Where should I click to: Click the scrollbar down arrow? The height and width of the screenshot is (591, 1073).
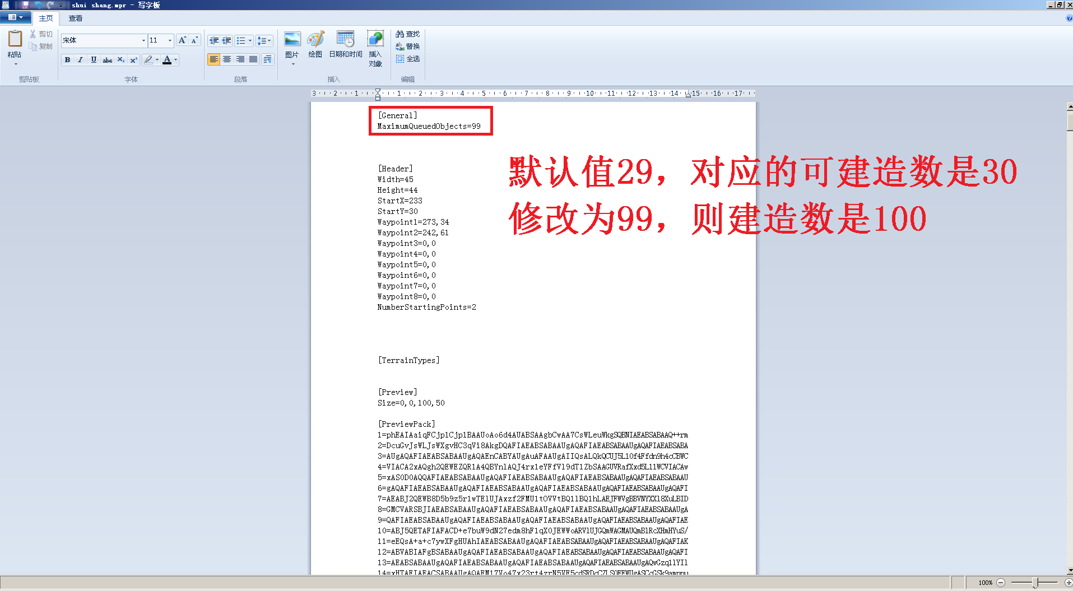pyautogui.click(x=1070, y=570)
